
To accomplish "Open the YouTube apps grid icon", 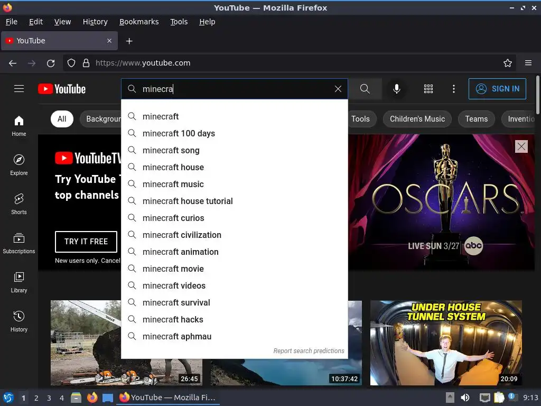I will (x=428, y=89).
